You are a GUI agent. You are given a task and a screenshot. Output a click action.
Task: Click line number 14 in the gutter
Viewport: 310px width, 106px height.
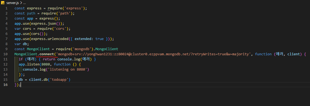[x=5, y=75]
